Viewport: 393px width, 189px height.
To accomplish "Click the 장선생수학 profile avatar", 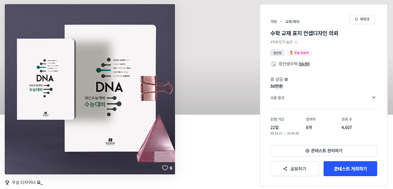I will click(273, 64).
